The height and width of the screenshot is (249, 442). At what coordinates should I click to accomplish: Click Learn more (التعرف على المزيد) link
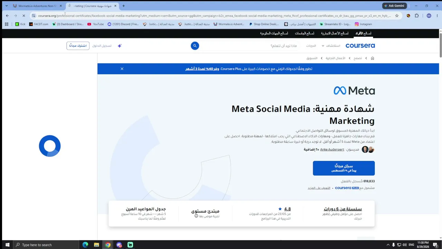(319, 188)
